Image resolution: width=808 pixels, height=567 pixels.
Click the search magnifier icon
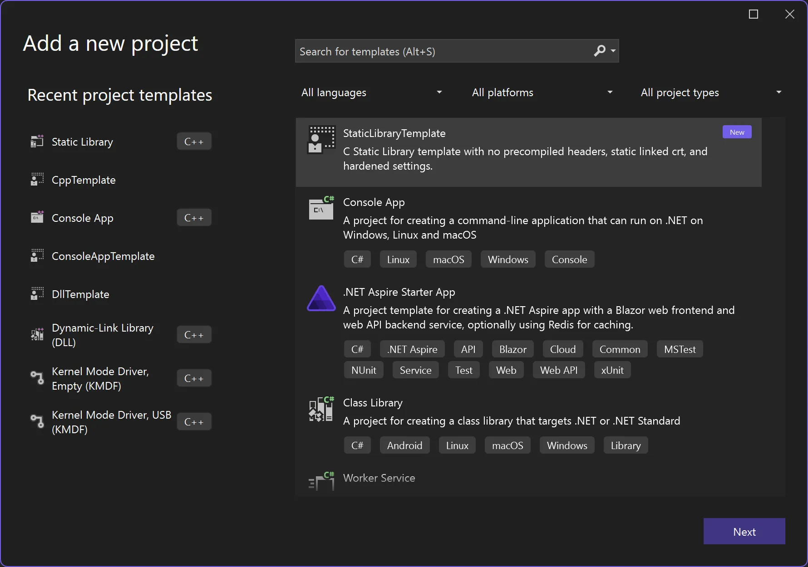600,51
